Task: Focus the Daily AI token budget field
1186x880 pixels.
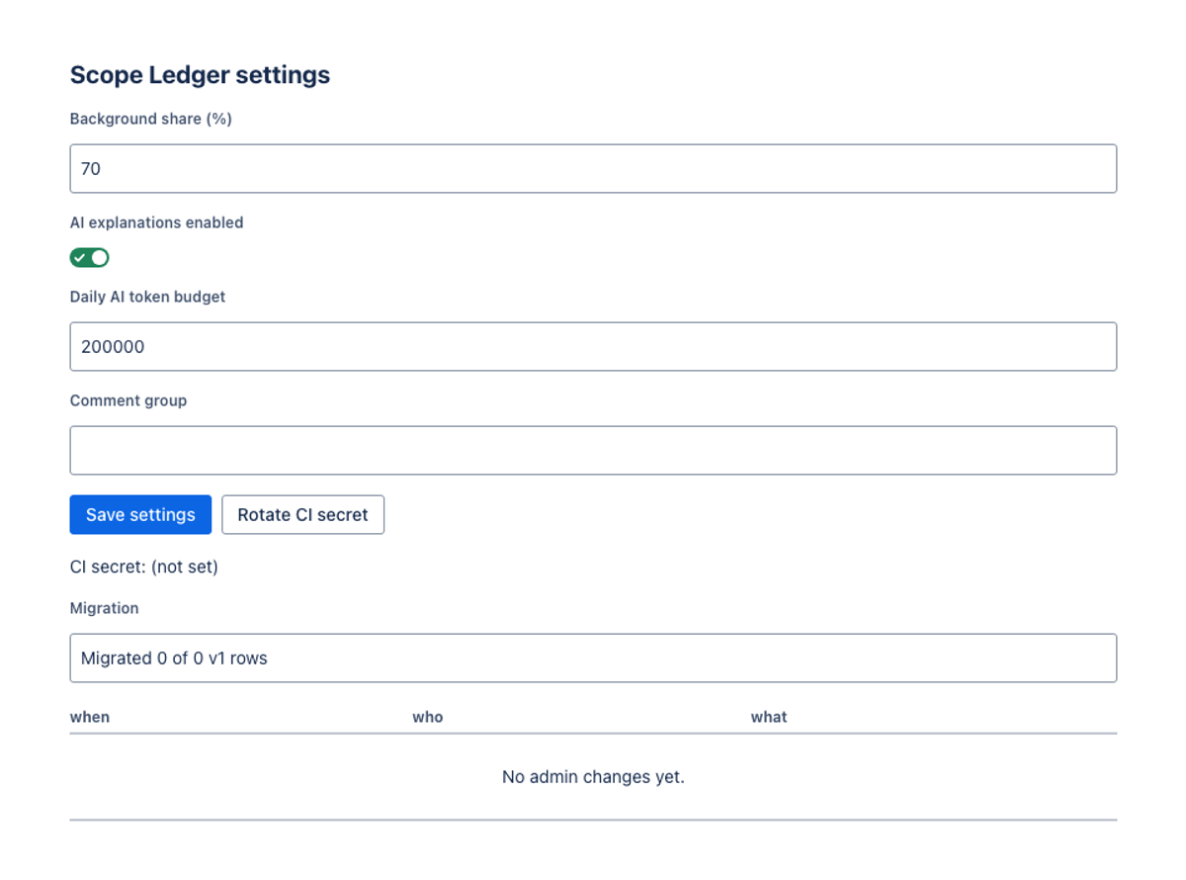Action: pyautogui.click(x=593, y=347)
